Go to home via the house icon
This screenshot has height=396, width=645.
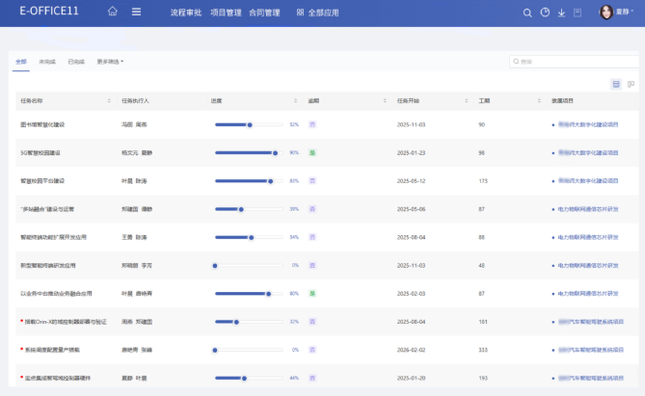click(113, 13)
